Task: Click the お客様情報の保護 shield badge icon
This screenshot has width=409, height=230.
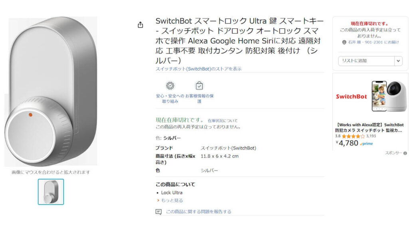Action: (x=199, y=85)
